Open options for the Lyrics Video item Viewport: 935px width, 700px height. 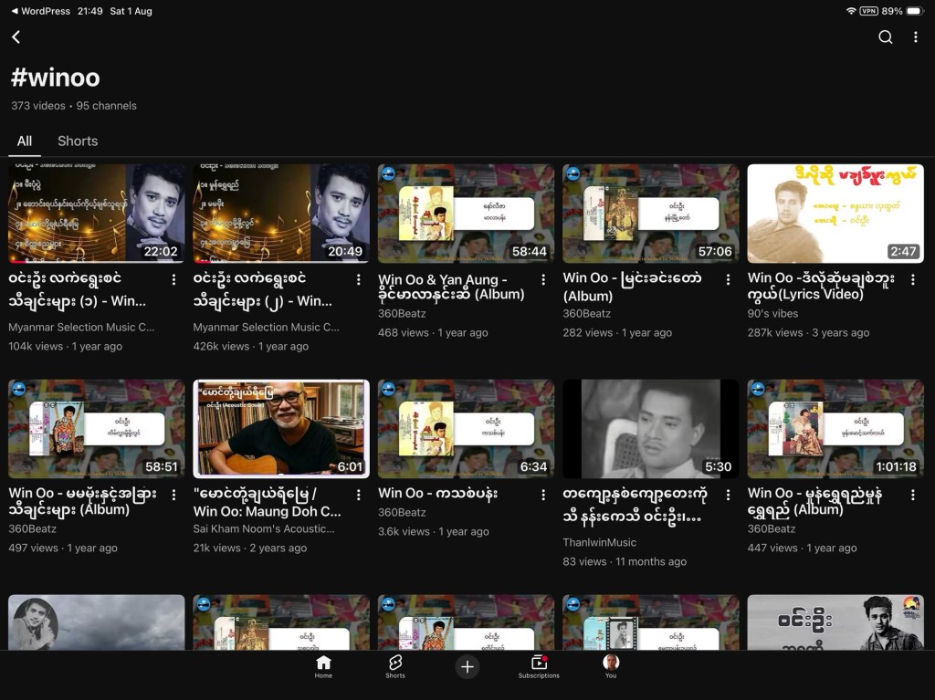[x=913, y=279]
